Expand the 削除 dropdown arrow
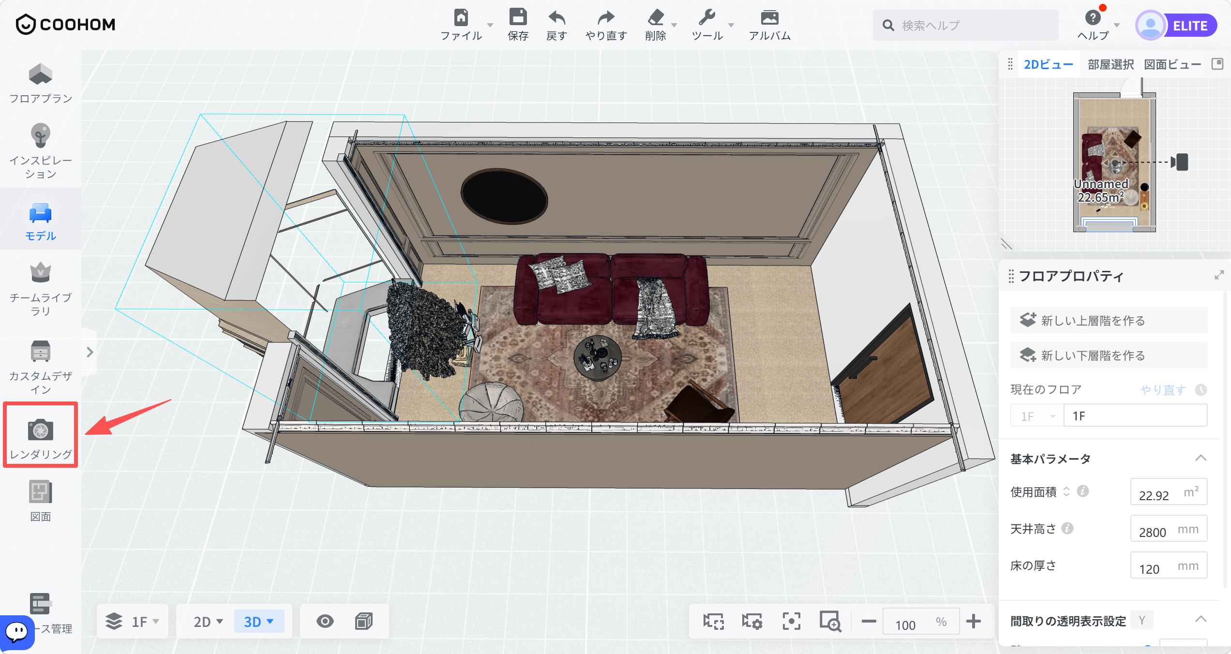The image size is (1231, 654). coord(674,25)
